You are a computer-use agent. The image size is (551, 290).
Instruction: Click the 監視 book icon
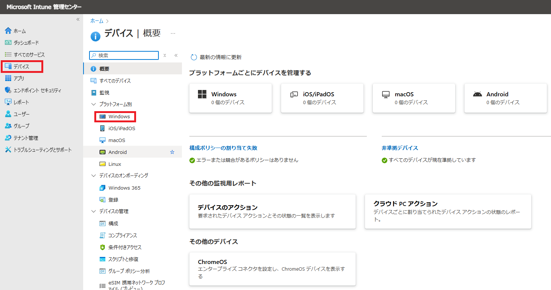tap(94, 93)
